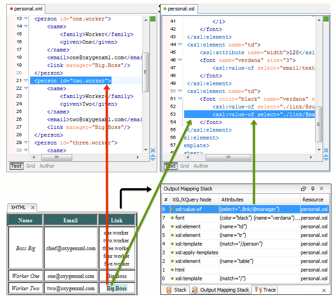Click the Attributes column header

[232, 200]
